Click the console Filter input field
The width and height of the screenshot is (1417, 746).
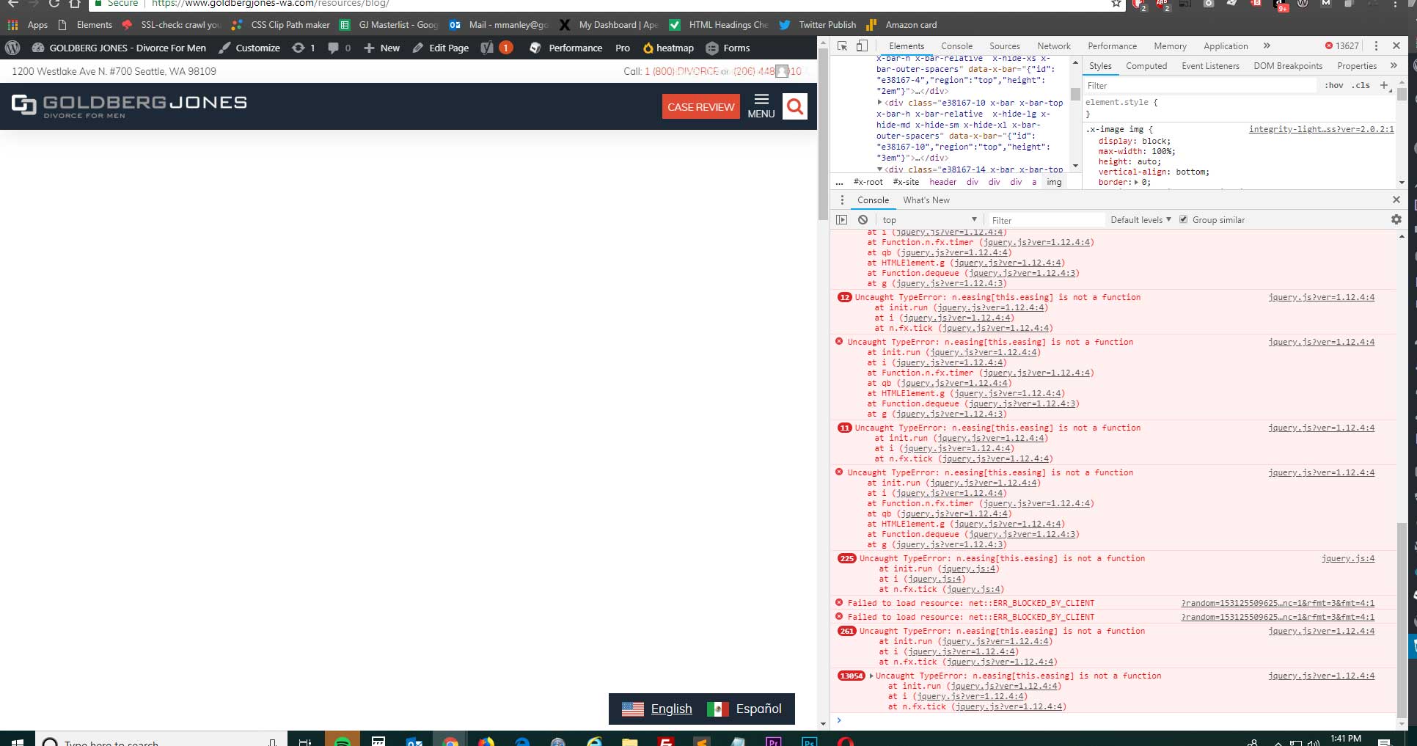click(1044, 220)
